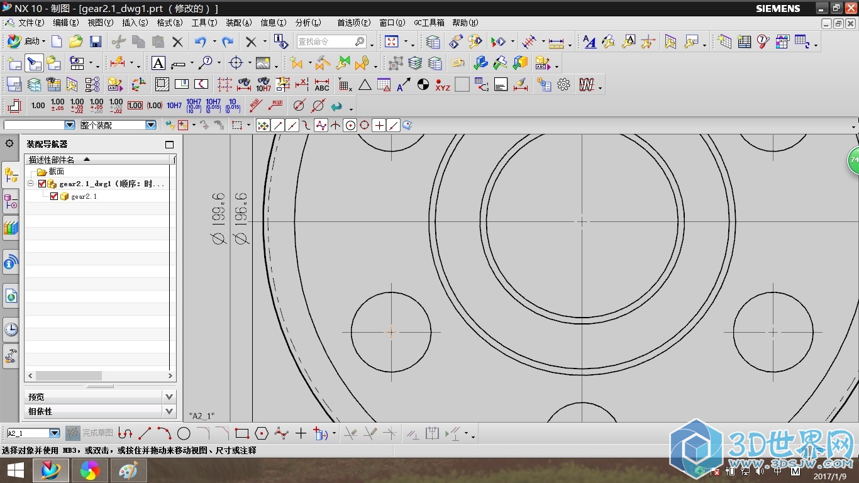Select the 截面 folder row
Screen dimensions: 859x483
point(97,171)
